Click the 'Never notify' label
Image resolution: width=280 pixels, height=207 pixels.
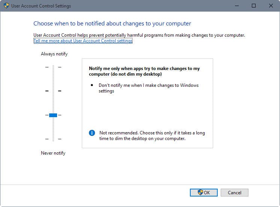53,153
